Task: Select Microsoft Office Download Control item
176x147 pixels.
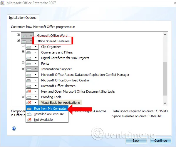Action: click(65, 80)
